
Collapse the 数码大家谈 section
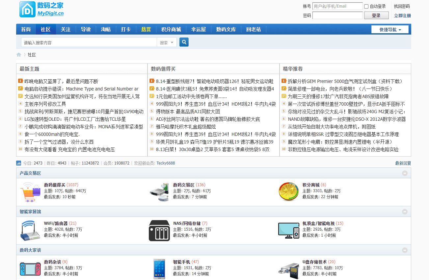(405, 250)
